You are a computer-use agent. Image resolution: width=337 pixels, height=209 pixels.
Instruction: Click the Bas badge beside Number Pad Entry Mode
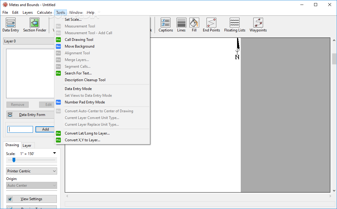pos(58,102)
